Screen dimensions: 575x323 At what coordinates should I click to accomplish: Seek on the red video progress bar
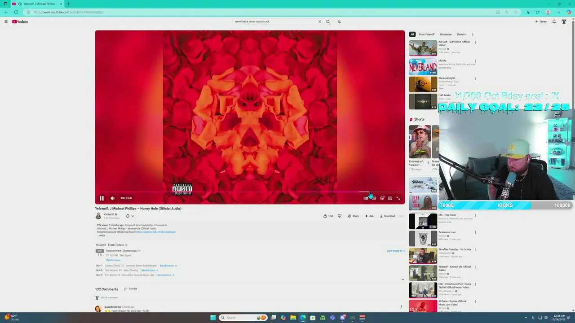tap(250, 192)
